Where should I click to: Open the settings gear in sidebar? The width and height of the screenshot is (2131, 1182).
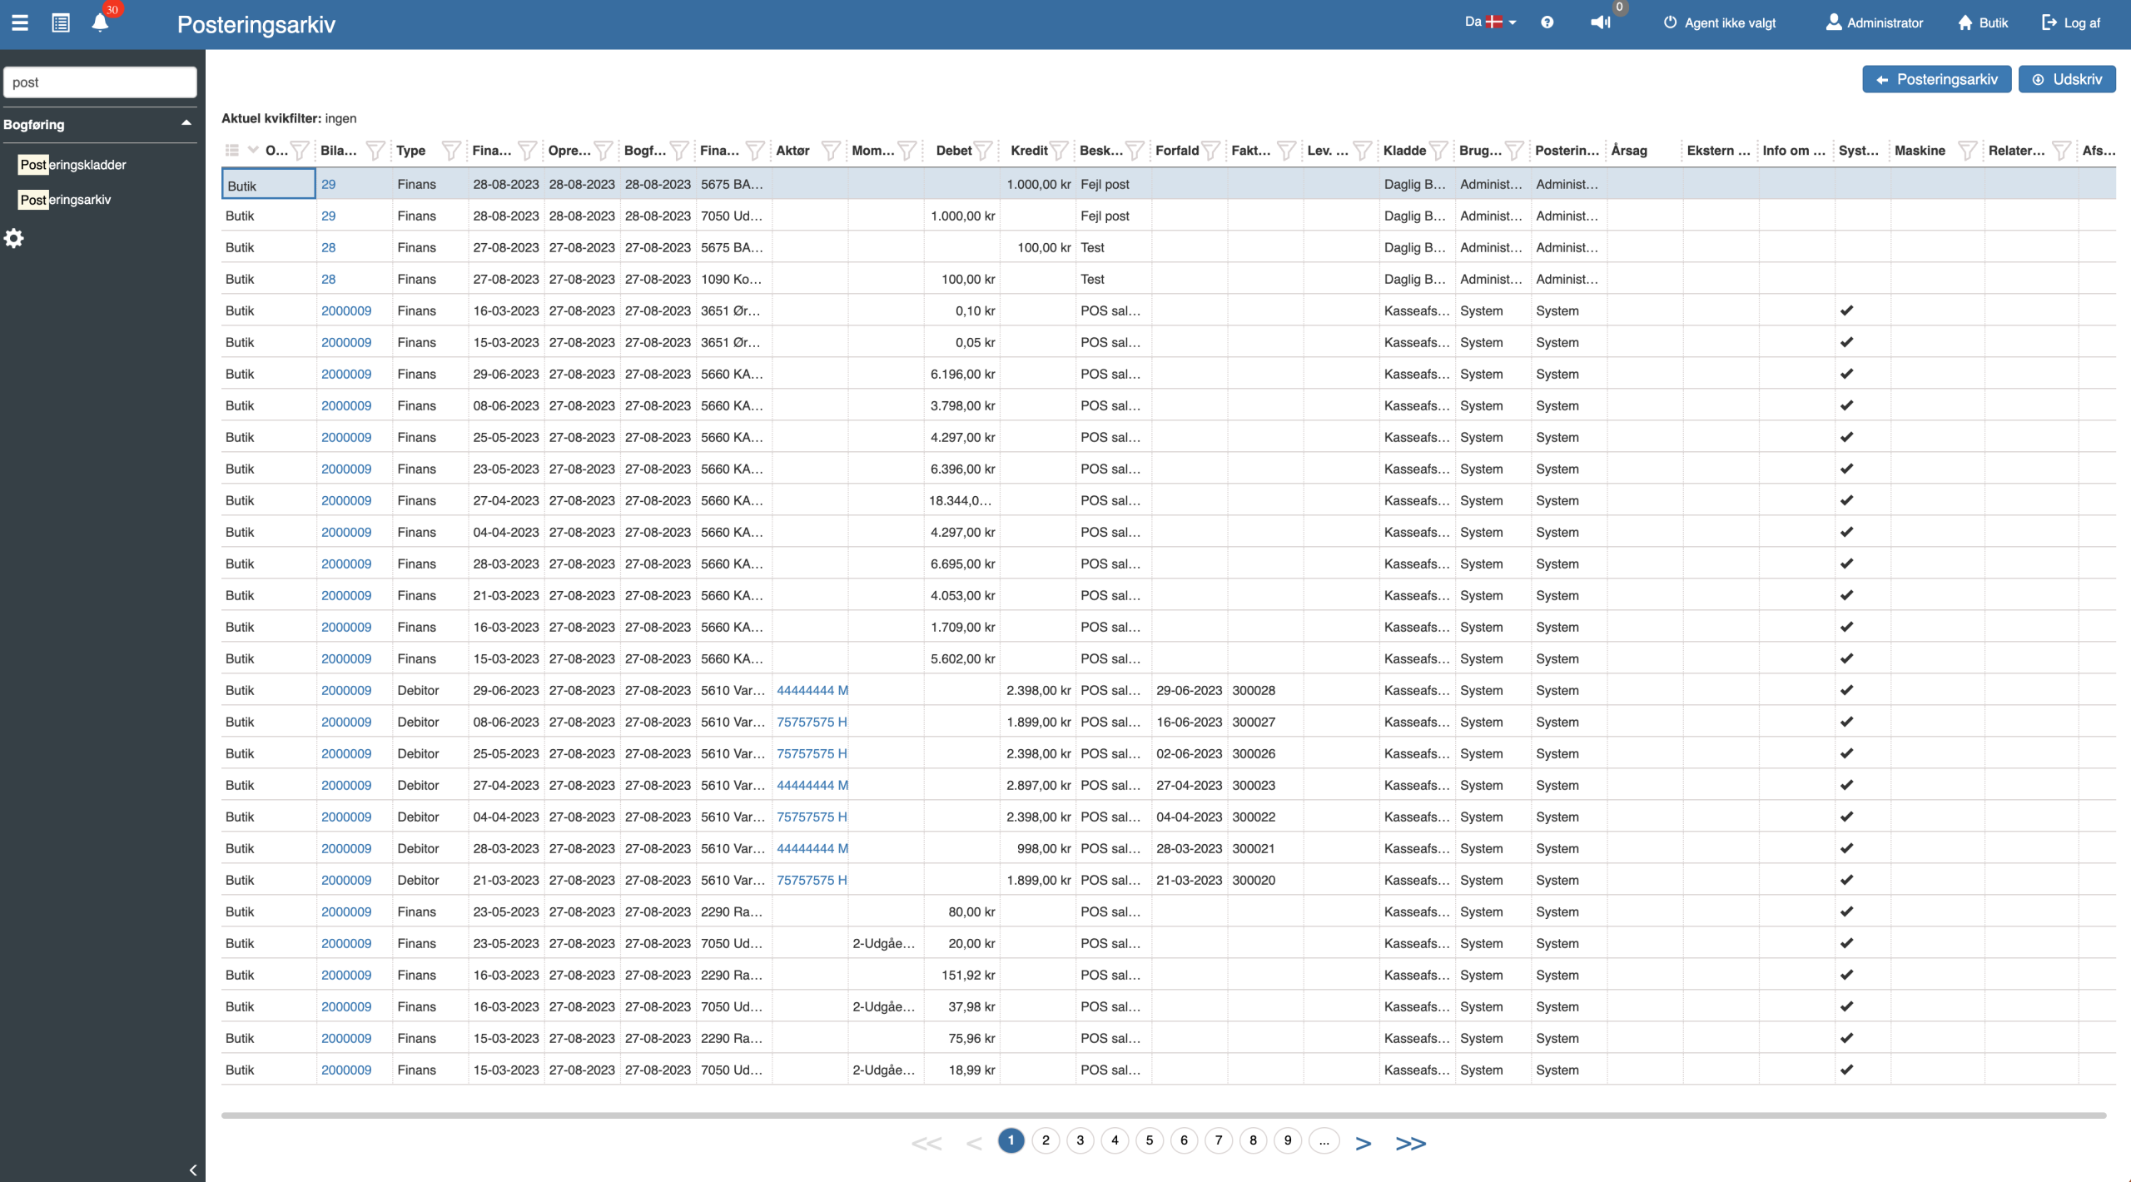coord(14,238)
